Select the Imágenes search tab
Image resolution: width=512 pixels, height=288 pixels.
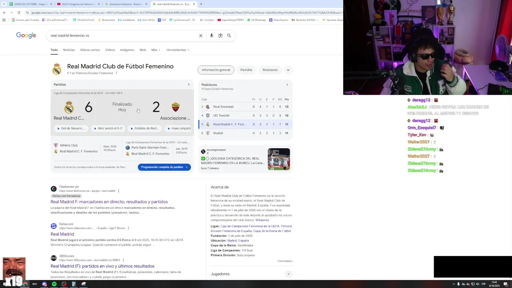click(127, 50)
